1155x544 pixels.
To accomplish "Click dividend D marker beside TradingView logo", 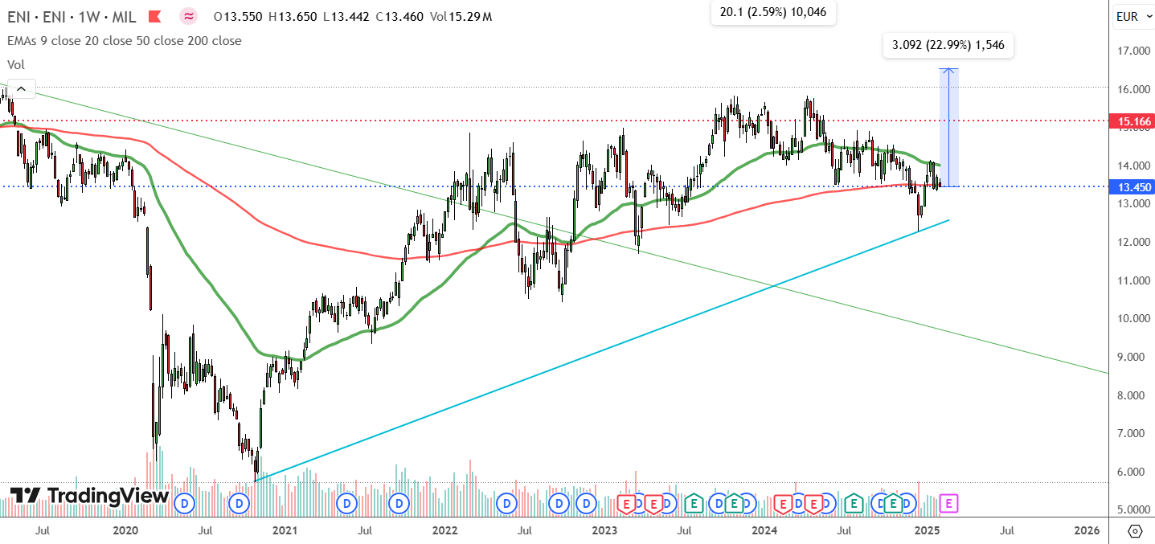I will (185, 504).
